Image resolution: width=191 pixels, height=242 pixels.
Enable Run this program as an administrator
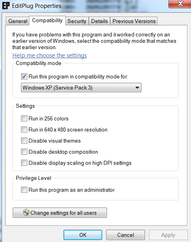24,190
